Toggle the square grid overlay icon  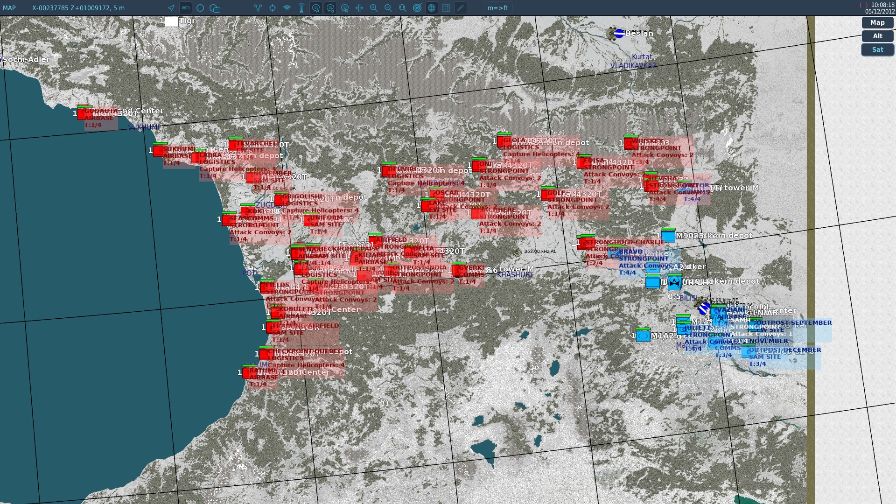(446, 8)
